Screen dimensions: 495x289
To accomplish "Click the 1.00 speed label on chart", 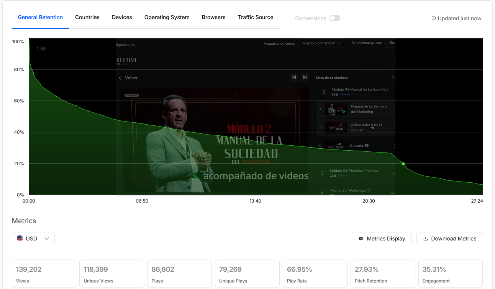I will (41, 49).
